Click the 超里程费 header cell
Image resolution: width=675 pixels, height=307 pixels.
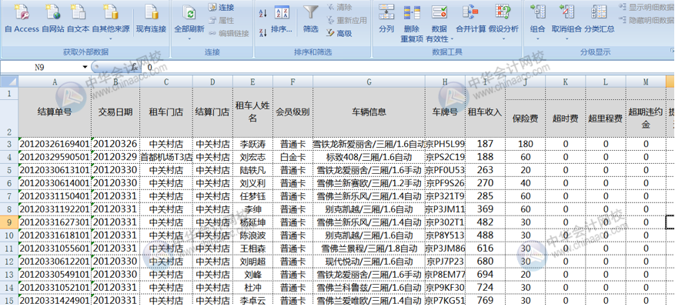(606, 118)
